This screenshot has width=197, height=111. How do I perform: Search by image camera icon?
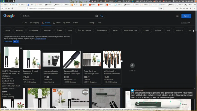97,16
